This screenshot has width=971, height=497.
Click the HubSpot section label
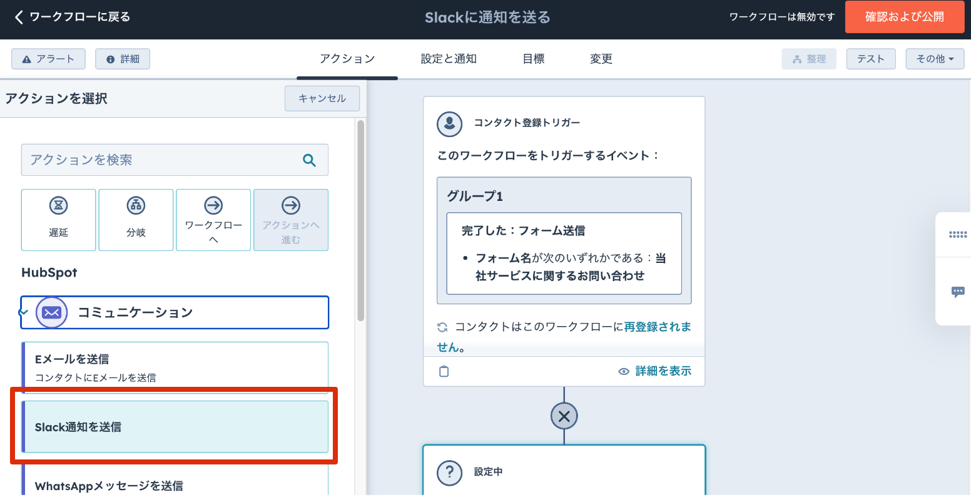tap(49, 273)
